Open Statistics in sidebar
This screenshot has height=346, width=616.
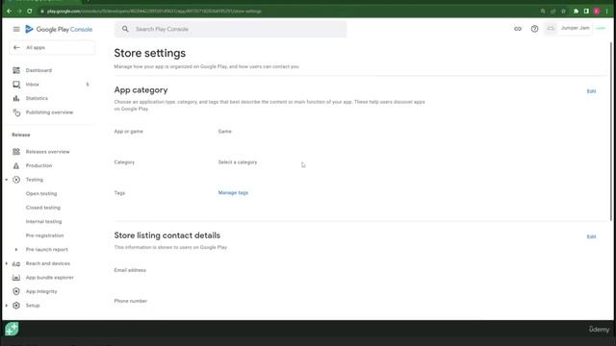coord(37,98)
